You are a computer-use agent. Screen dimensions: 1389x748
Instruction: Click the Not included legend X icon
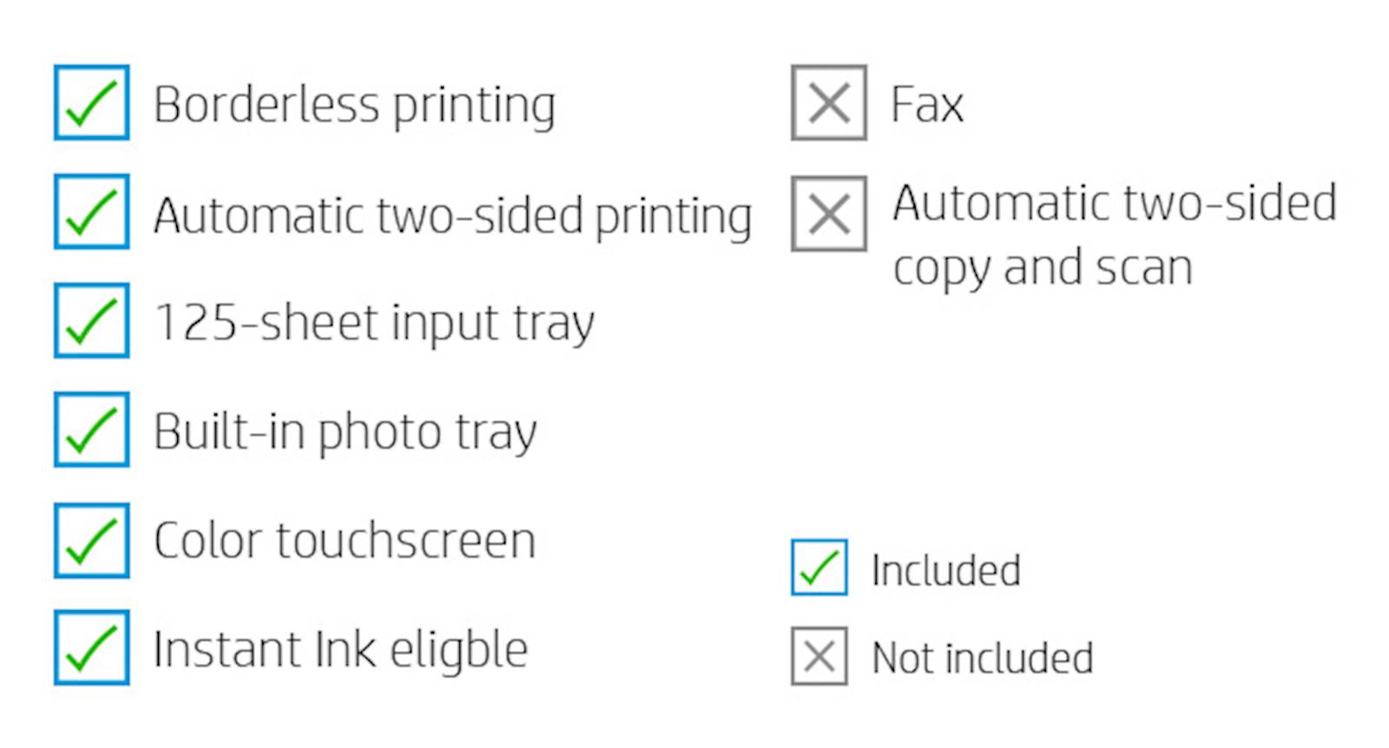point(819,656)
